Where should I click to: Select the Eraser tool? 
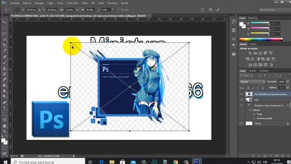coord(5,80)
